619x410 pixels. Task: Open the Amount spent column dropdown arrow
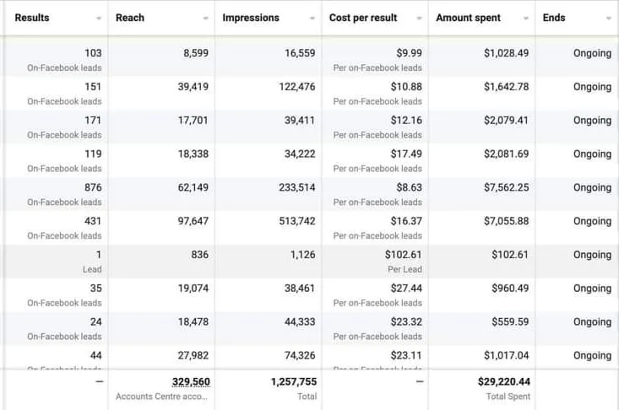coord(526,19)
